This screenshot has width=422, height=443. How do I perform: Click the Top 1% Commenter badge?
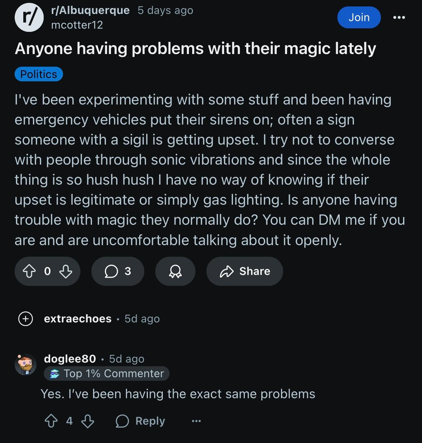pyautogui.click(x=107, y=374)
